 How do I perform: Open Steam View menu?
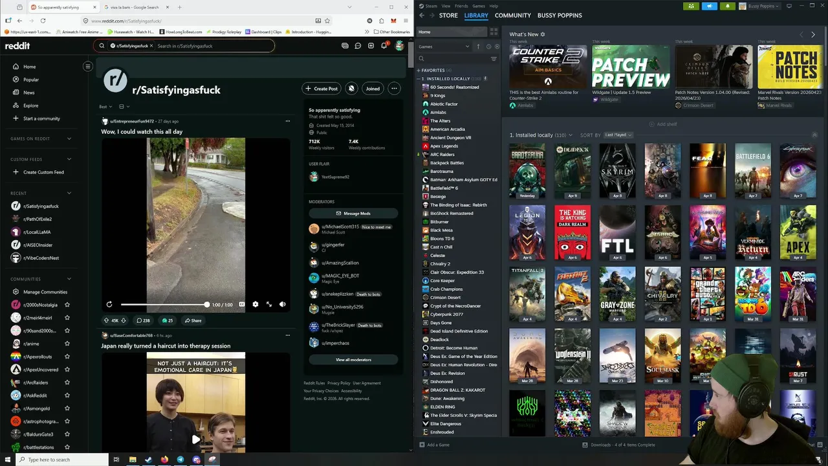point(446,6)
